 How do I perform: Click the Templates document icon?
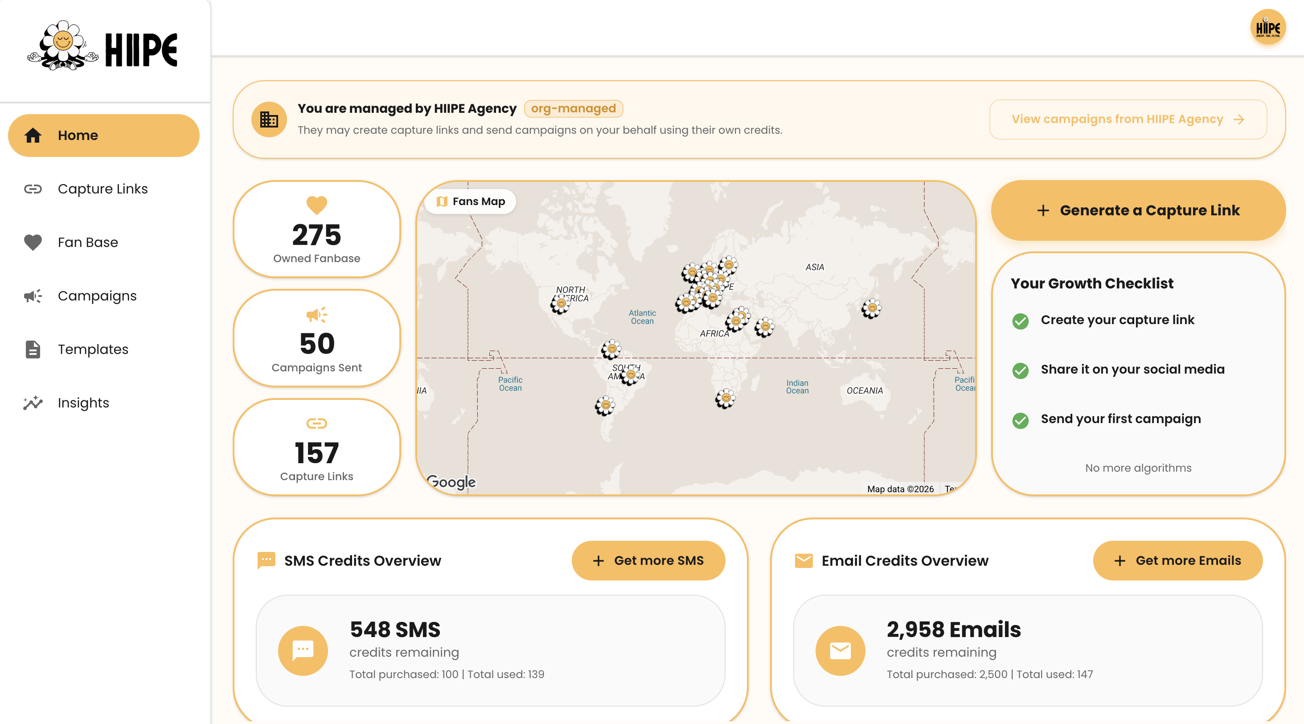(x=33, y=350)
